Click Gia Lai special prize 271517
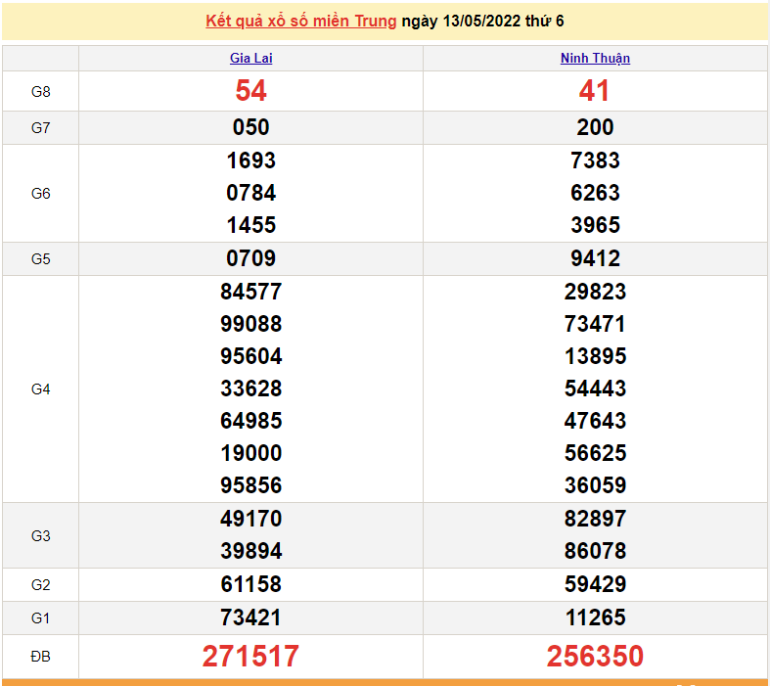 tap(250, 657)
